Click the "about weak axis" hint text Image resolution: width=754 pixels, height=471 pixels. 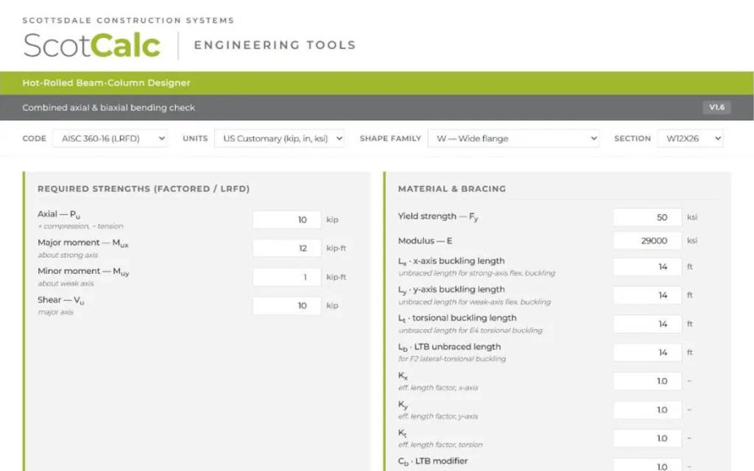(x=66, y=283)
